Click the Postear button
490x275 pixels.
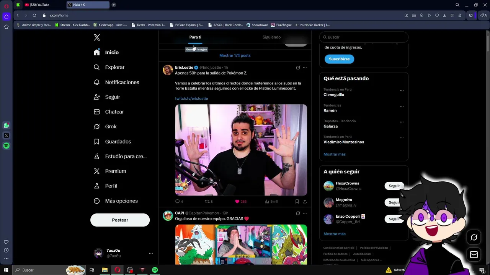[x=120, y=220]
